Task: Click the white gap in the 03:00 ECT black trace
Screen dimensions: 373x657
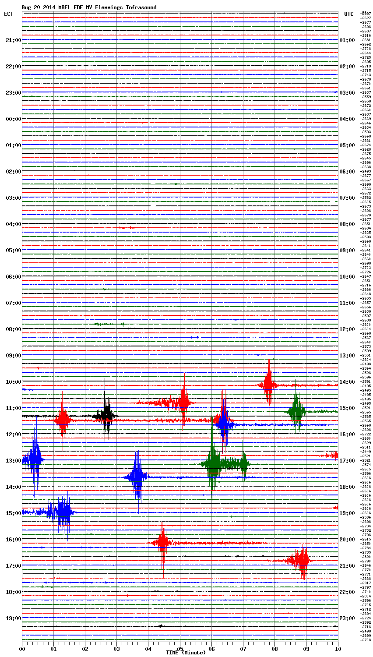Action: coord(152,205)
